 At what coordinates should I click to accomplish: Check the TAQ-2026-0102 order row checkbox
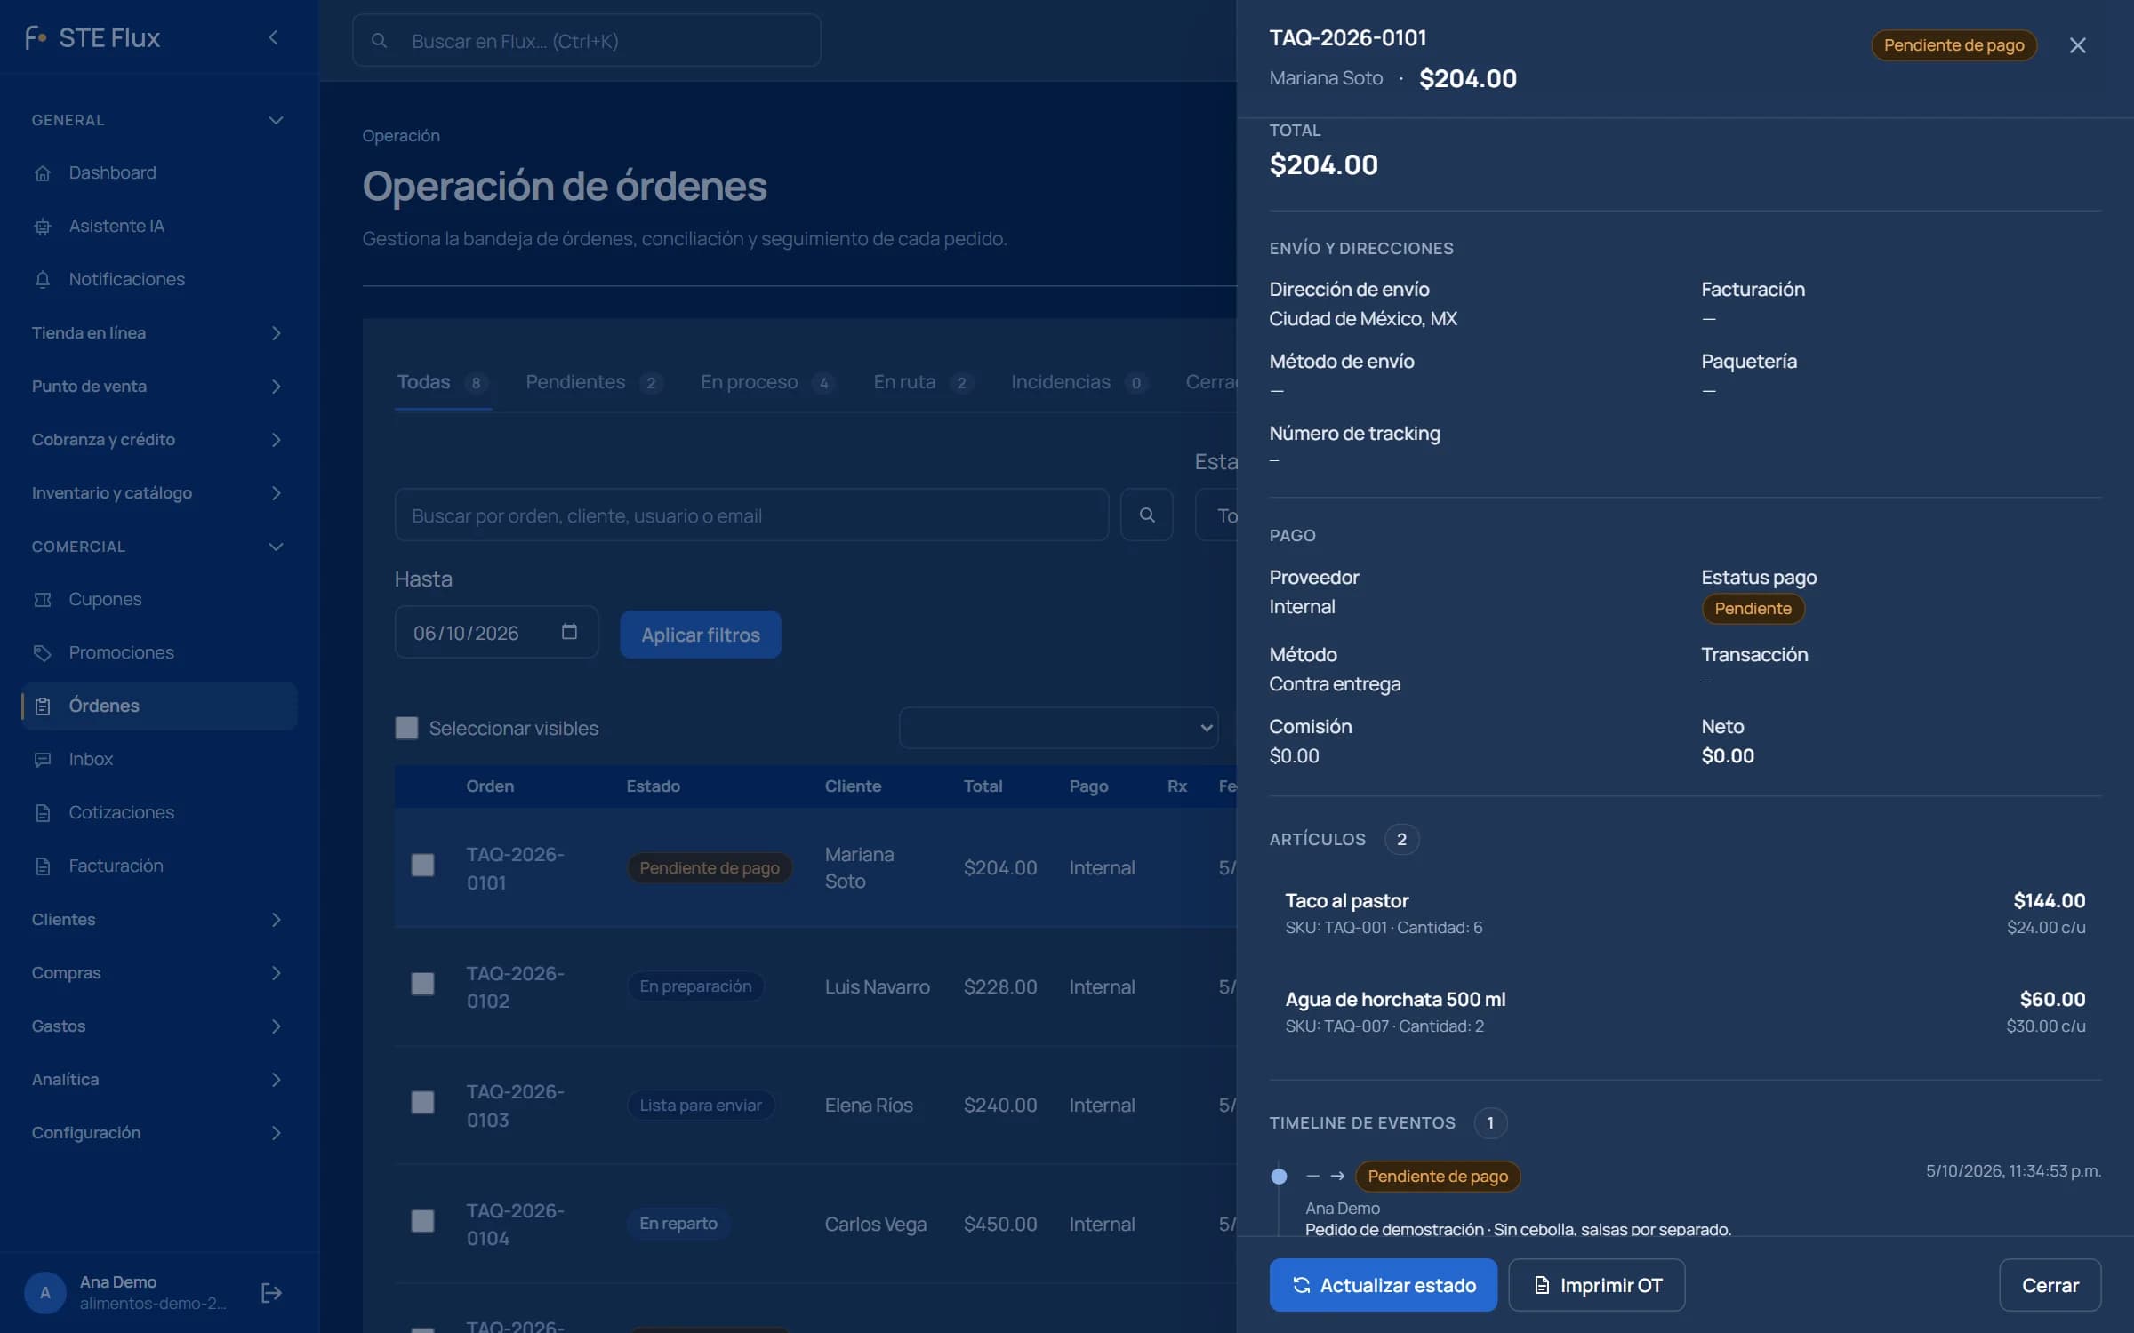point(422,984)
